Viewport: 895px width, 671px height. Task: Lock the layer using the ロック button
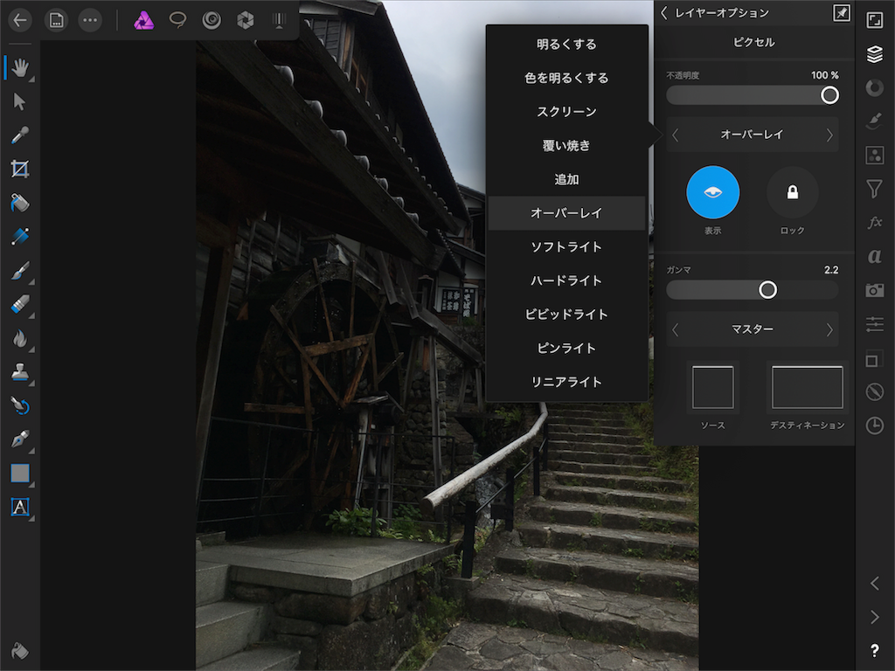pyautogui.click(x=792, y=191)
